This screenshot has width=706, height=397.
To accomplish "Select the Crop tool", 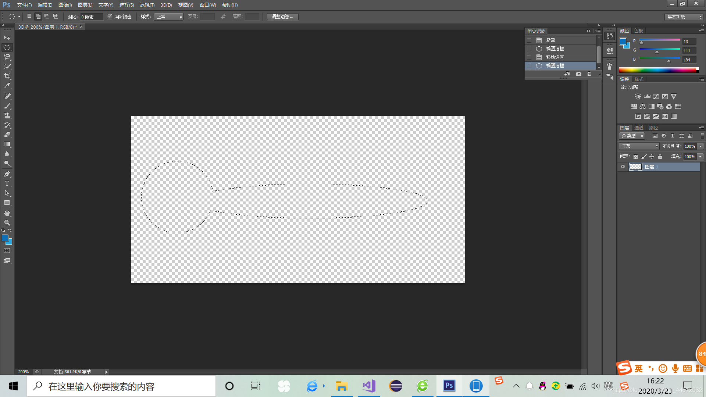I will click(x=7, y=76).
